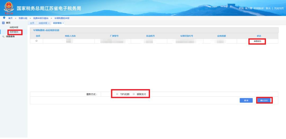This screenshot has height=139, width=286.
Task: Choose TIPS扣款 as payment method
Action: (x=117, y=94)
